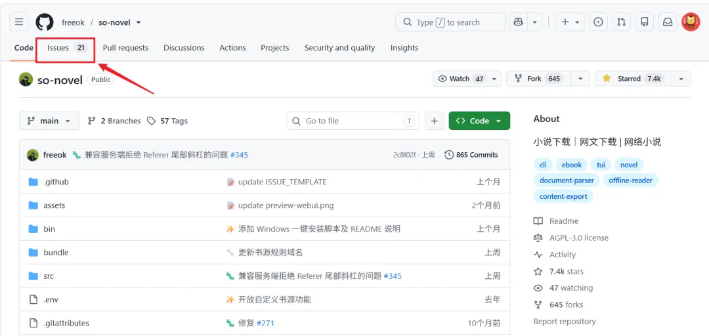Open commit hash 2c8f02f

[404, 155]
